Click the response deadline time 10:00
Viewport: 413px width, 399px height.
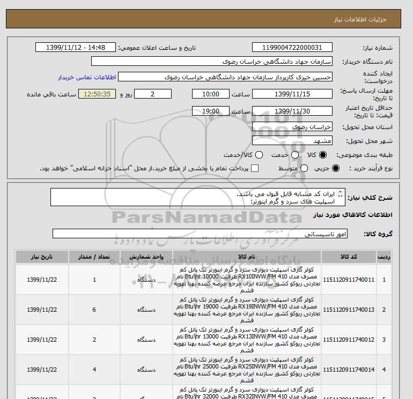(x=211, y=94)
